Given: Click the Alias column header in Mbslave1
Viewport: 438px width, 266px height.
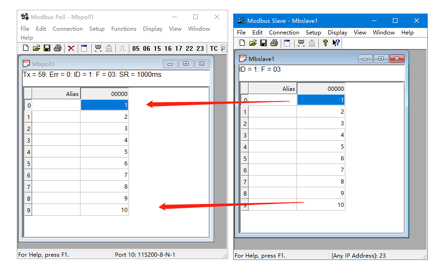Looking at the screenshot, I should point(273,89).
